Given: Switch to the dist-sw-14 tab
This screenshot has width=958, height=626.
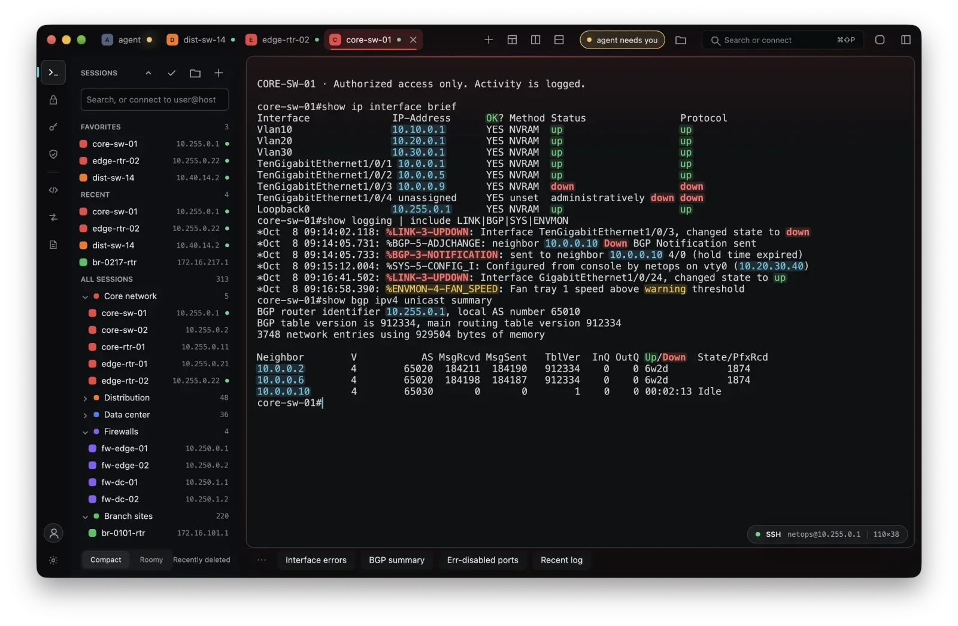Looking at the screenshot, I should (200, 40).
